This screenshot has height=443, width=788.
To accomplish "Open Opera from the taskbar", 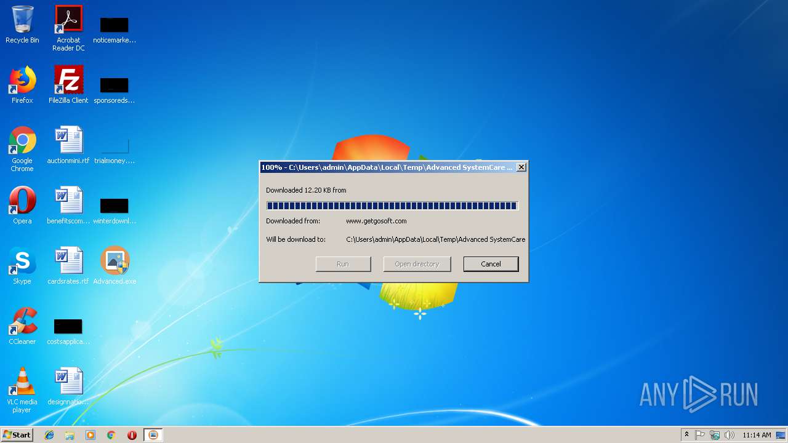I will point(132,435).
